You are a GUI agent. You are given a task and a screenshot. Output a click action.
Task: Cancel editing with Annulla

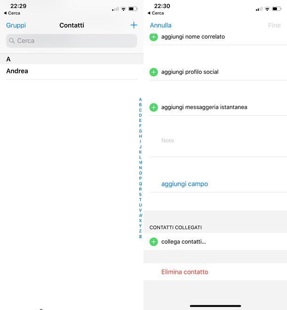tap(160, 25)
